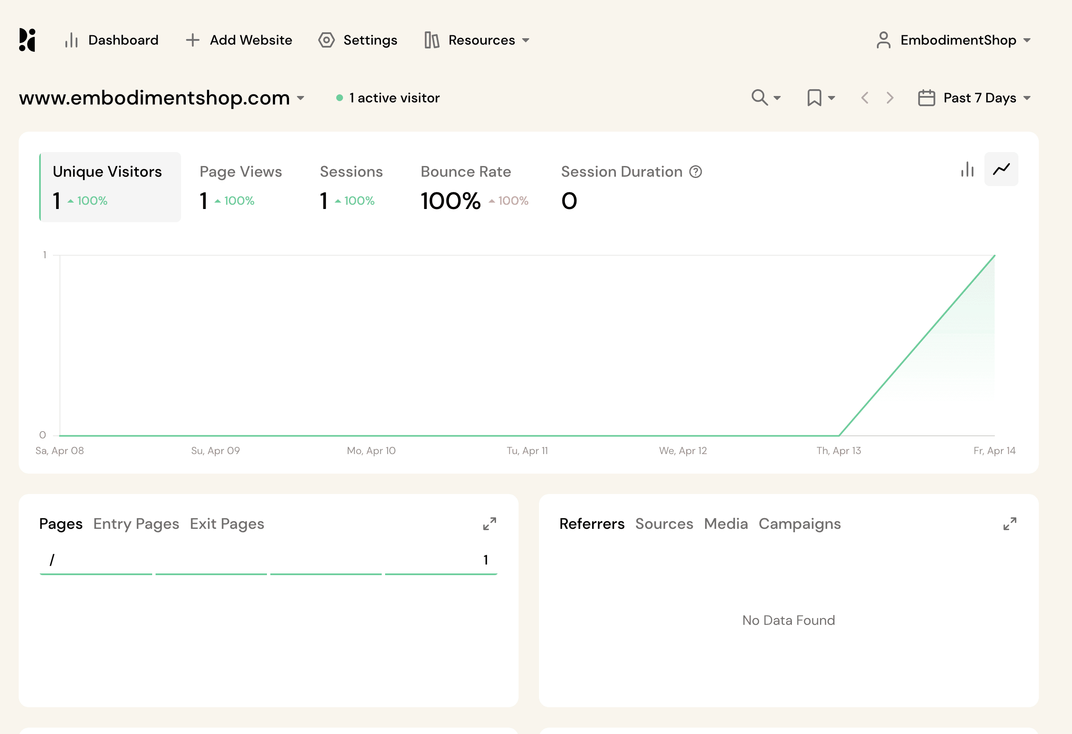Click the "/" page row
This screenshot has height=734, width=1072.
[x=269, y=560]
